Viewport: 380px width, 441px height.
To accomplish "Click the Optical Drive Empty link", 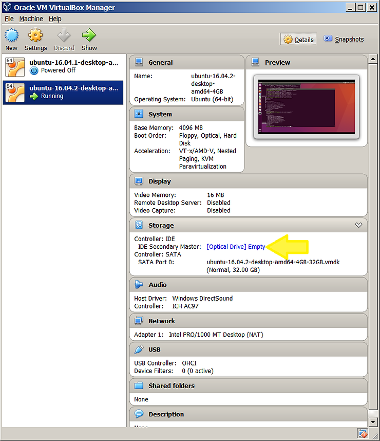I will click(236, 247).
